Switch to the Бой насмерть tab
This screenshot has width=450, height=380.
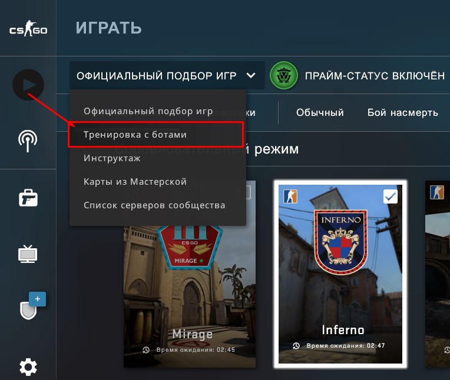[403, 112]
